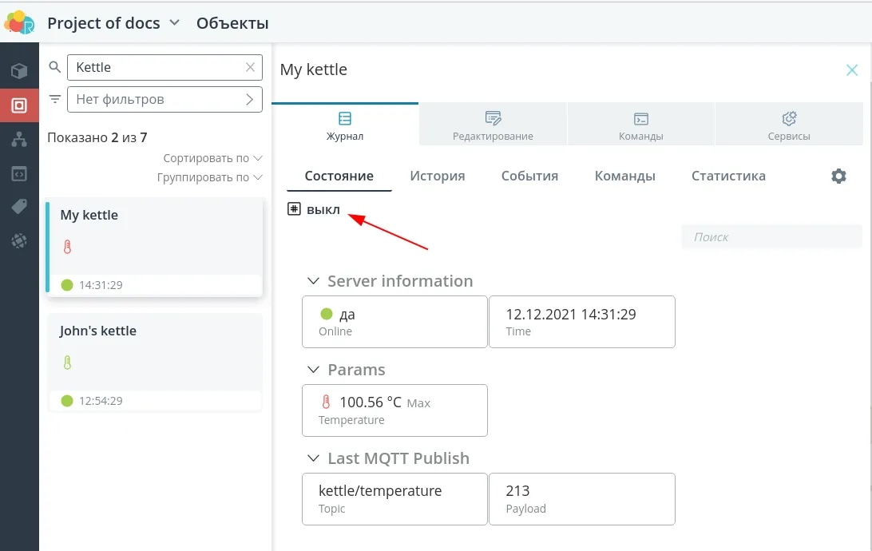Clear the Kettle search text
The height and width of the screenshot is (551, 872).
[250, 67]
